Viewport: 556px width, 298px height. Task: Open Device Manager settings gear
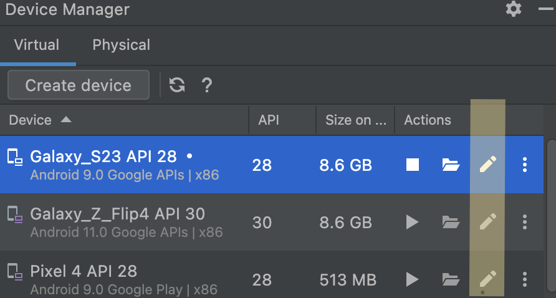click(x=514, y=9)
